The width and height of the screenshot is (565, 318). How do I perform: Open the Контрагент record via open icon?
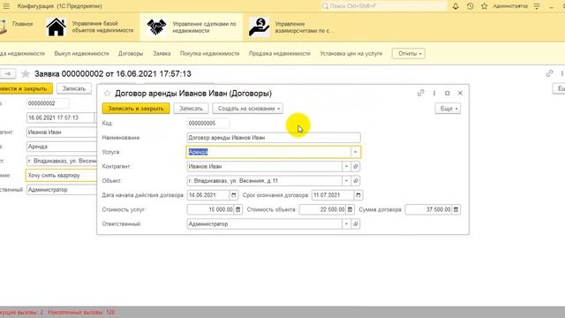[356, 166]
